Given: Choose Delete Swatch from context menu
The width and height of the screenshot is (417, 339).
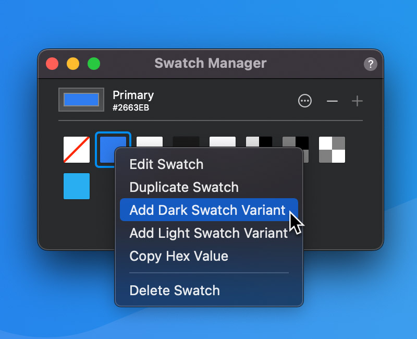Looking at the screenshot, I should 175,290.
